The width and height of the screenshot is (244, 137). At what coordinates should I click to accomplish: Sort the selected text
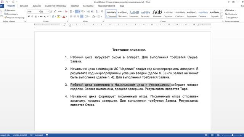97,11
